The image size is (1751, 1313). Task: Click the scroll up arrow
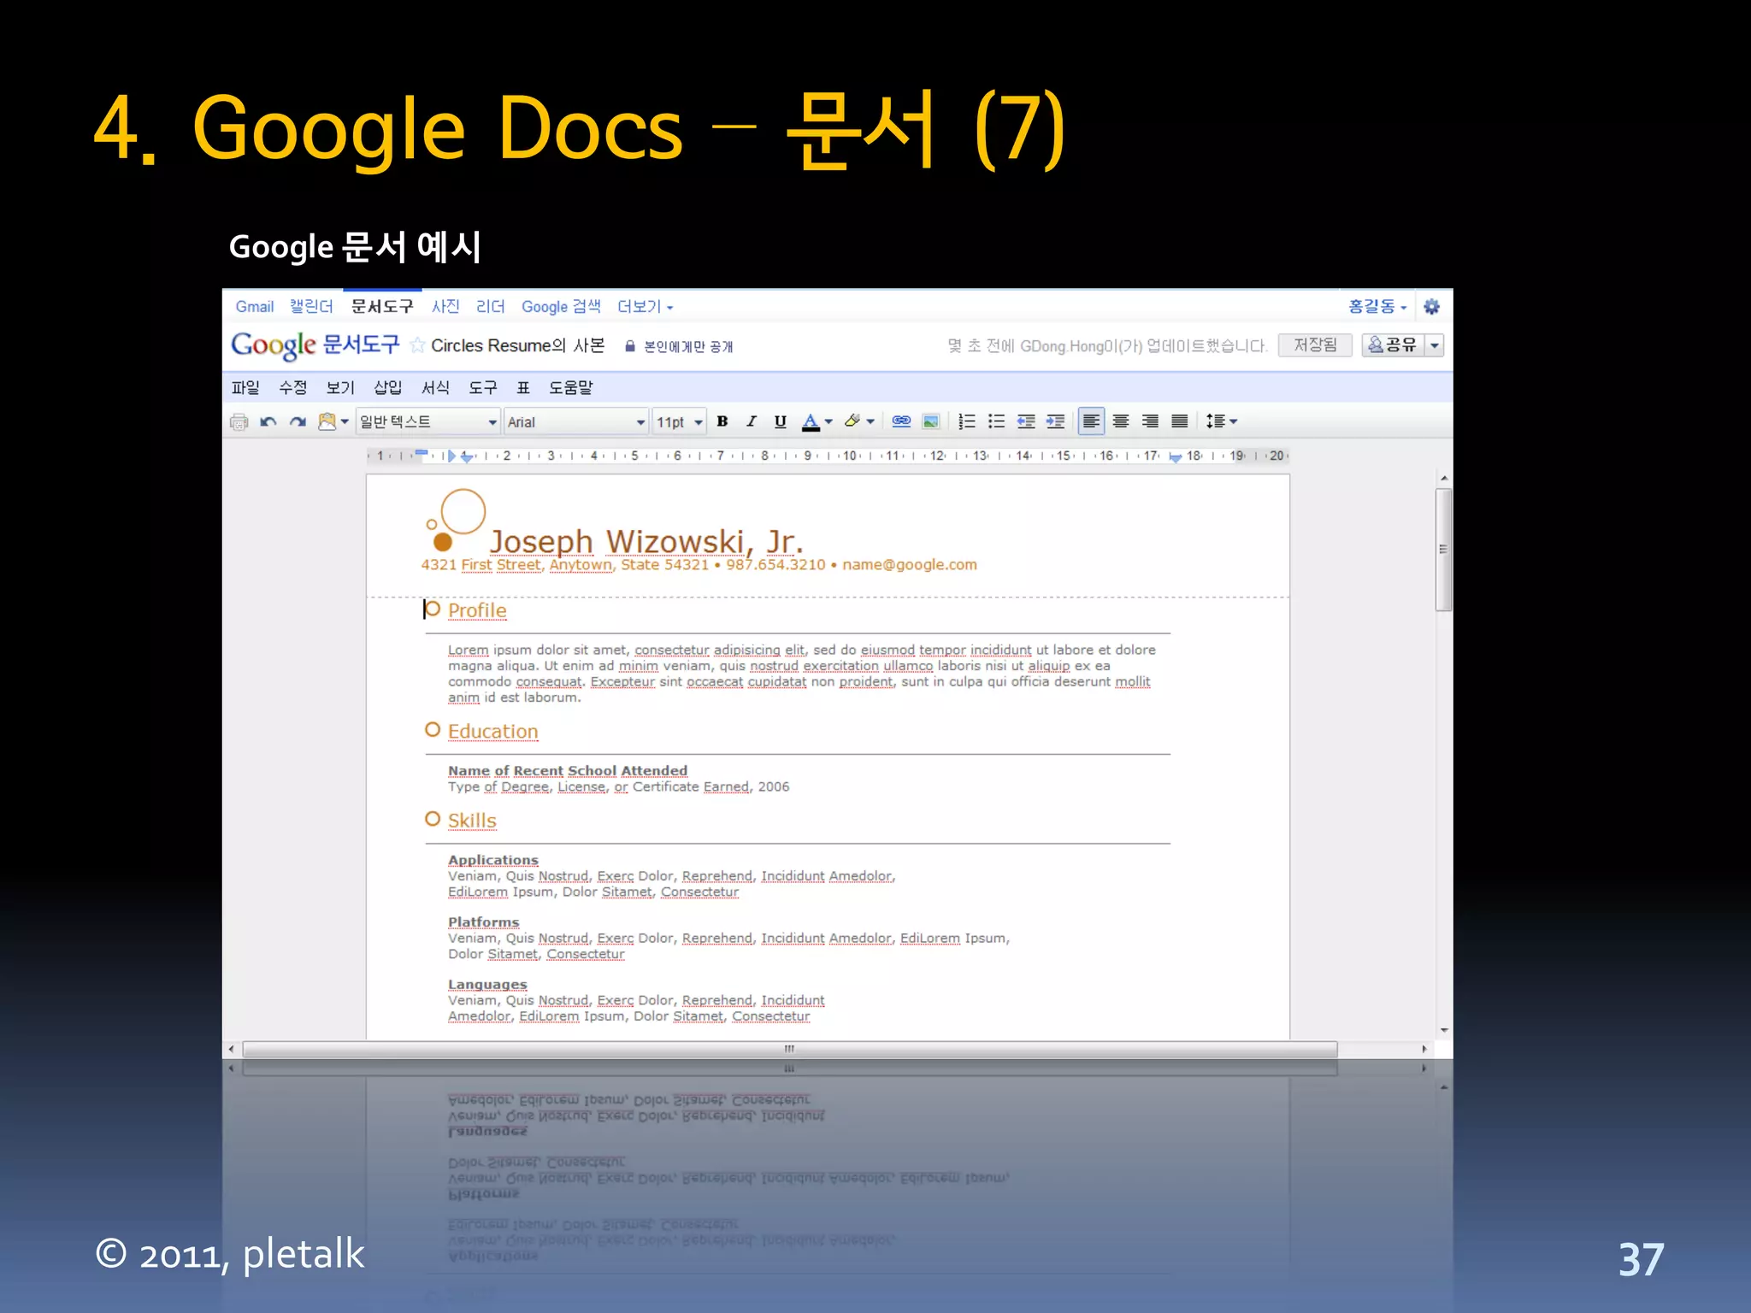click(1443, 479)
